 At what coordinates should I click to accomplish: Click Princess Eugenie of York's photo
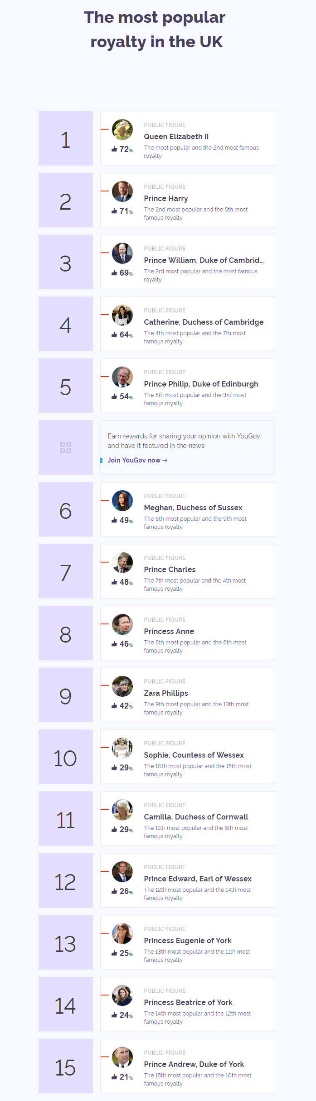(x=122, y=934)
